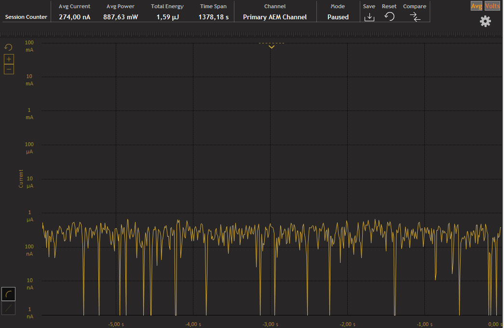Image resolution: width=504 pixels, height=328 pixels.
Task: Click the Total Energy value 1,59 µJ
Action: pos(167,17)
